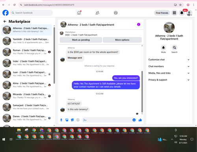Choose a GIF icon in composer
Screen dimensions: 197x152
tap(78, 120)
